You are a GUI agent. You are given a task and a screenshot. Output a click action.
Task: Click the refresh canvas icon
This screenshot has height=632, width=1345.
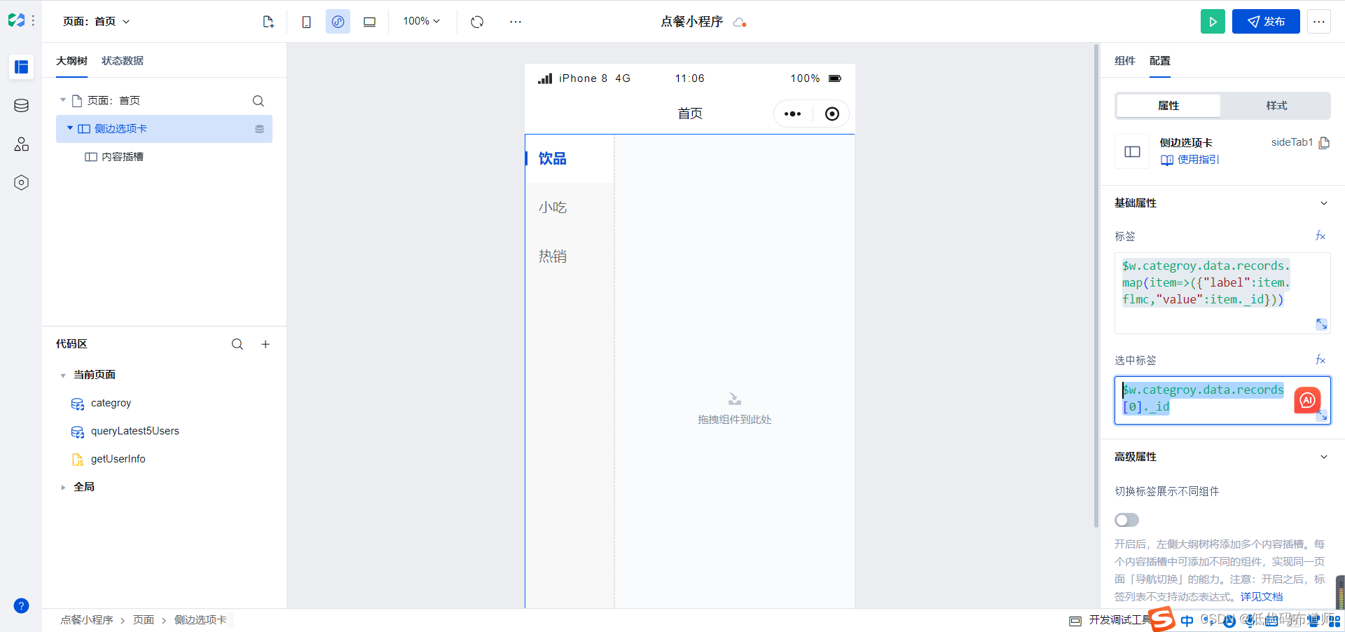pos(477,22)
